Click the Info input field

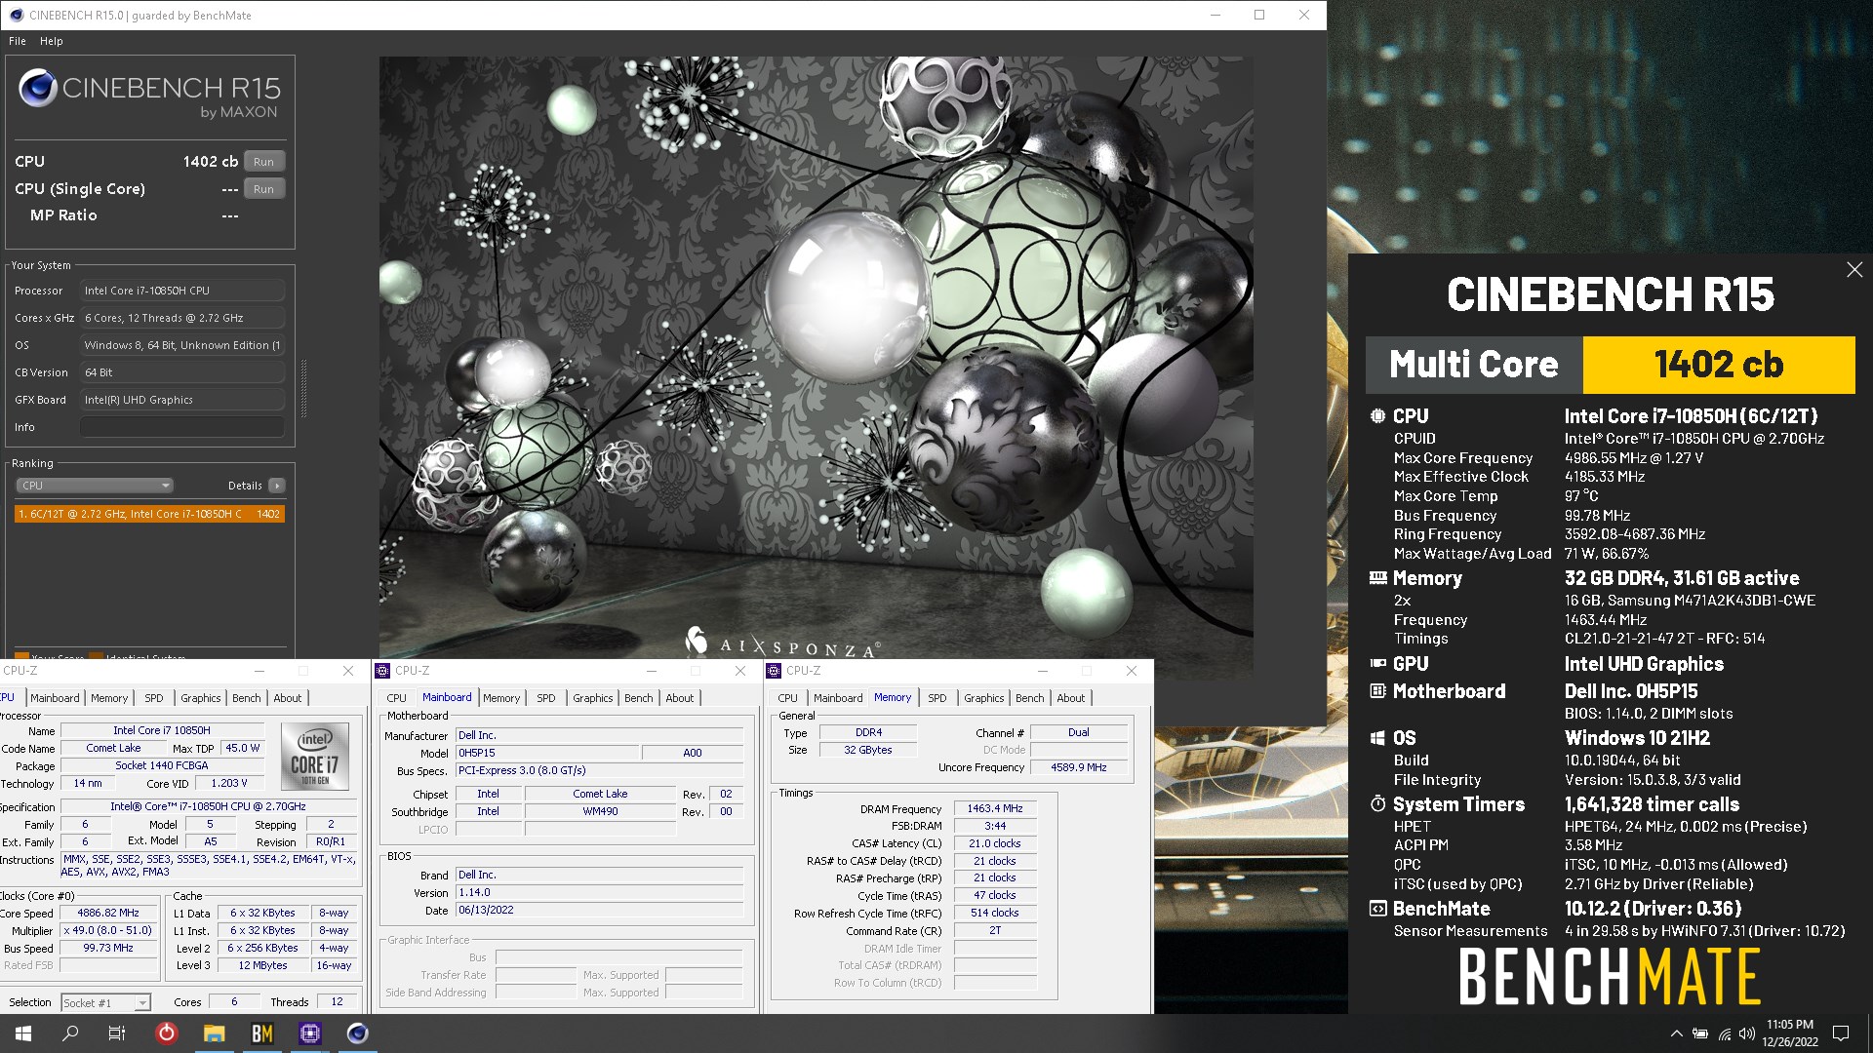tap(182, 427)
